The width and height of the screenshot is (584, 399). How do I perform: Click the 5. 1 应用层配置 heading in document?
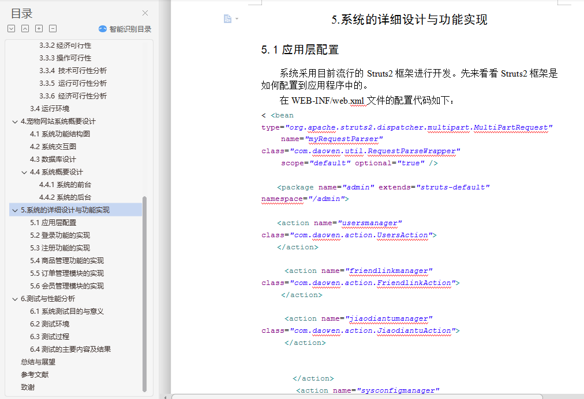pos(300,50)
